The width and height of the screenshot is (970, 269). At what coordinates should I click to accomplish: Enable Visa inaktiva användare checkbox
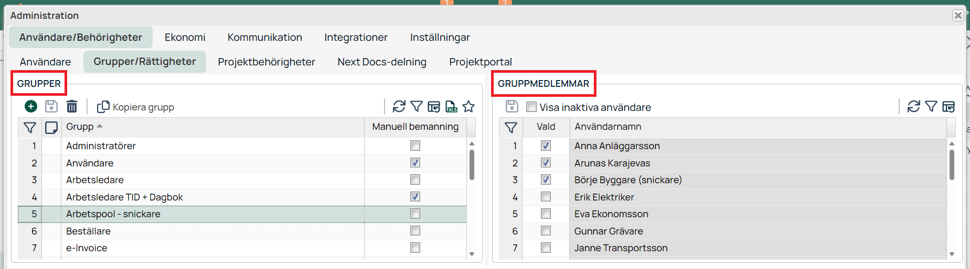(x=531, y=107)
